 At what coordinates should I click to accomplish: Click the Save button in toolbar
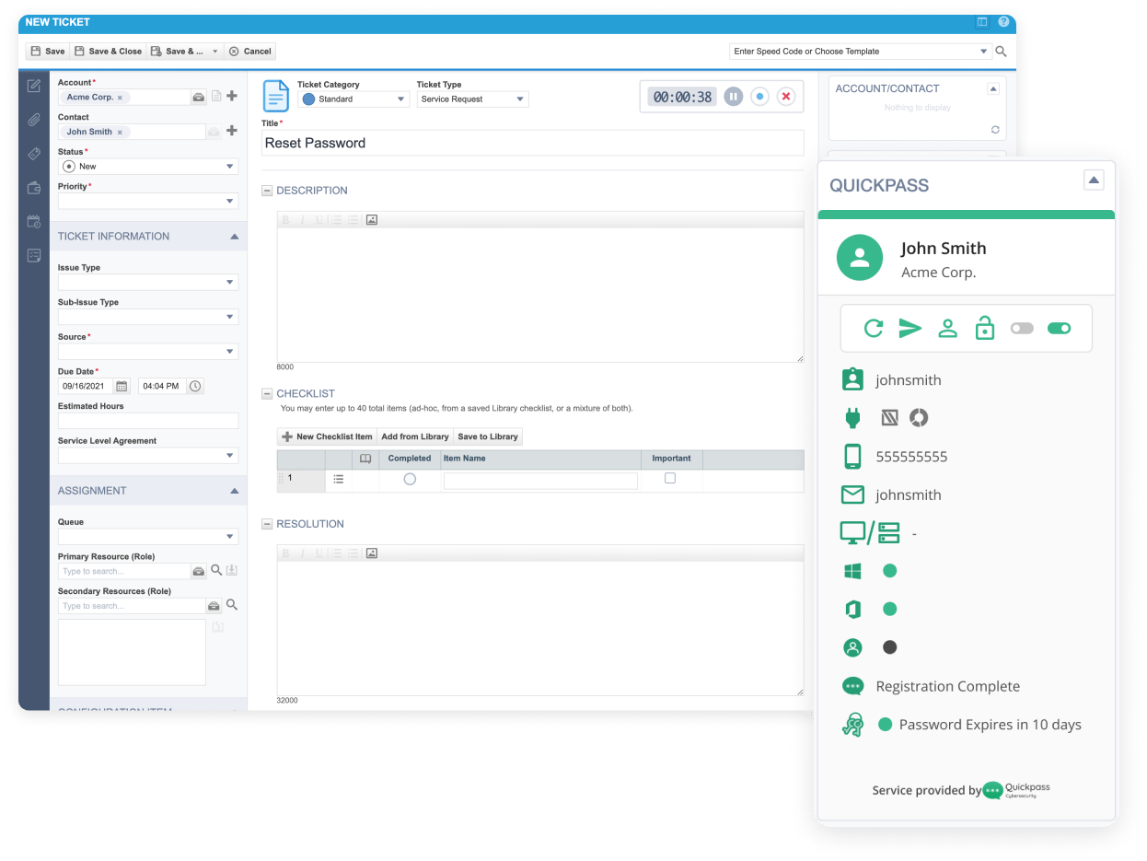[x=48, y=52]
